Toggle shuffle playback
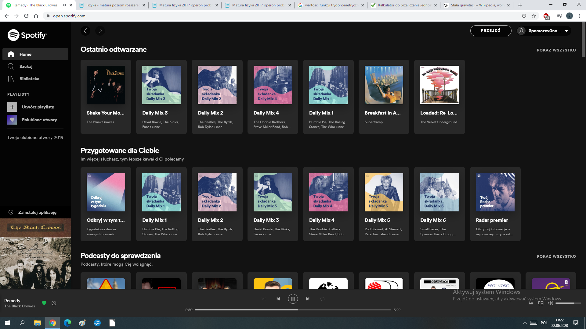 pos(264,299)
